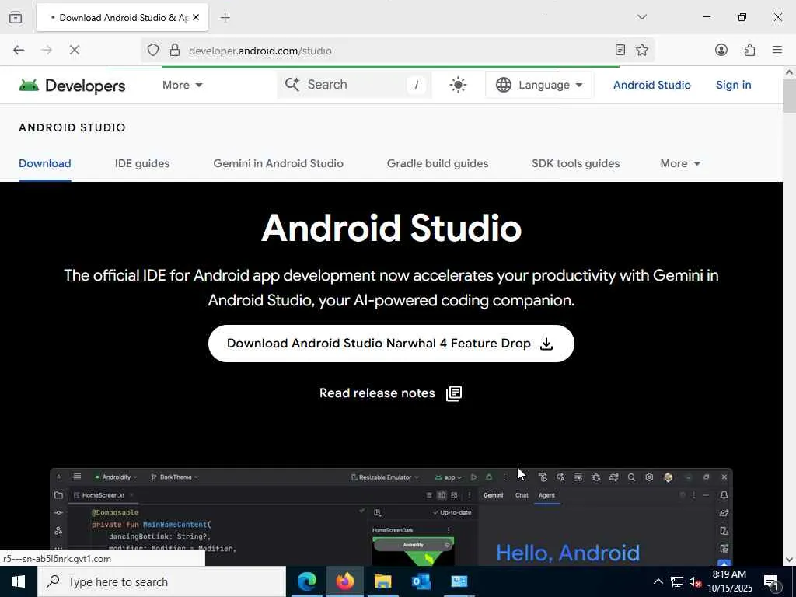Go back to the previous page
Image resolution: width=796 pixels, height=597 pixels.
click(19, 51)
